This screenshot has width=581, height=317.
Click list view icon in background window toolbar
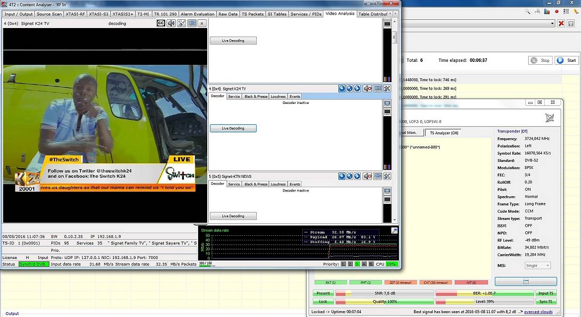coord(566,11)
